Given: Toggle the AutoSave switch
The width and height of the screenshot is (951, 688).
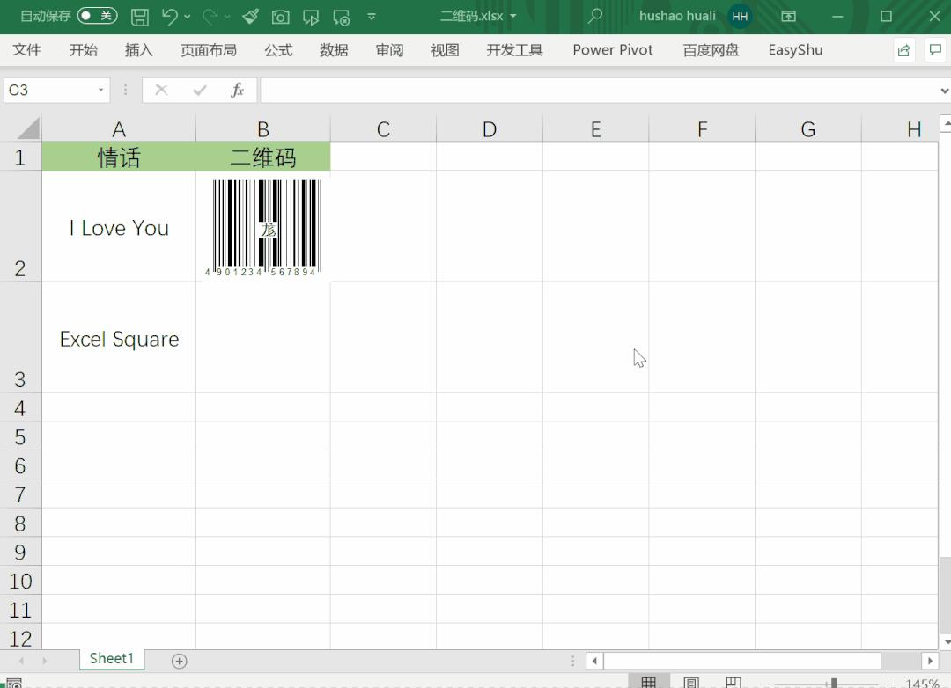Looking at the screenshot, I should pos(97,16).
